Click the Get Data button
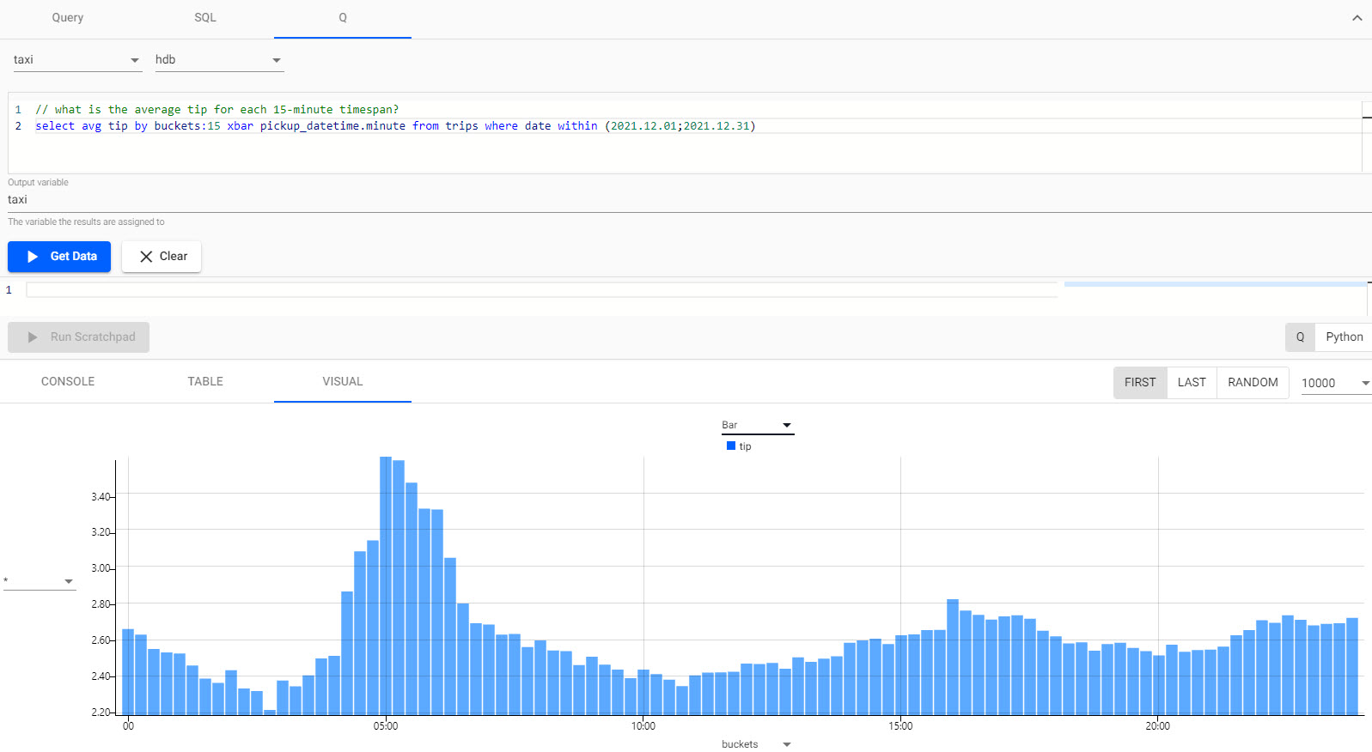 [x=59, y=257]
